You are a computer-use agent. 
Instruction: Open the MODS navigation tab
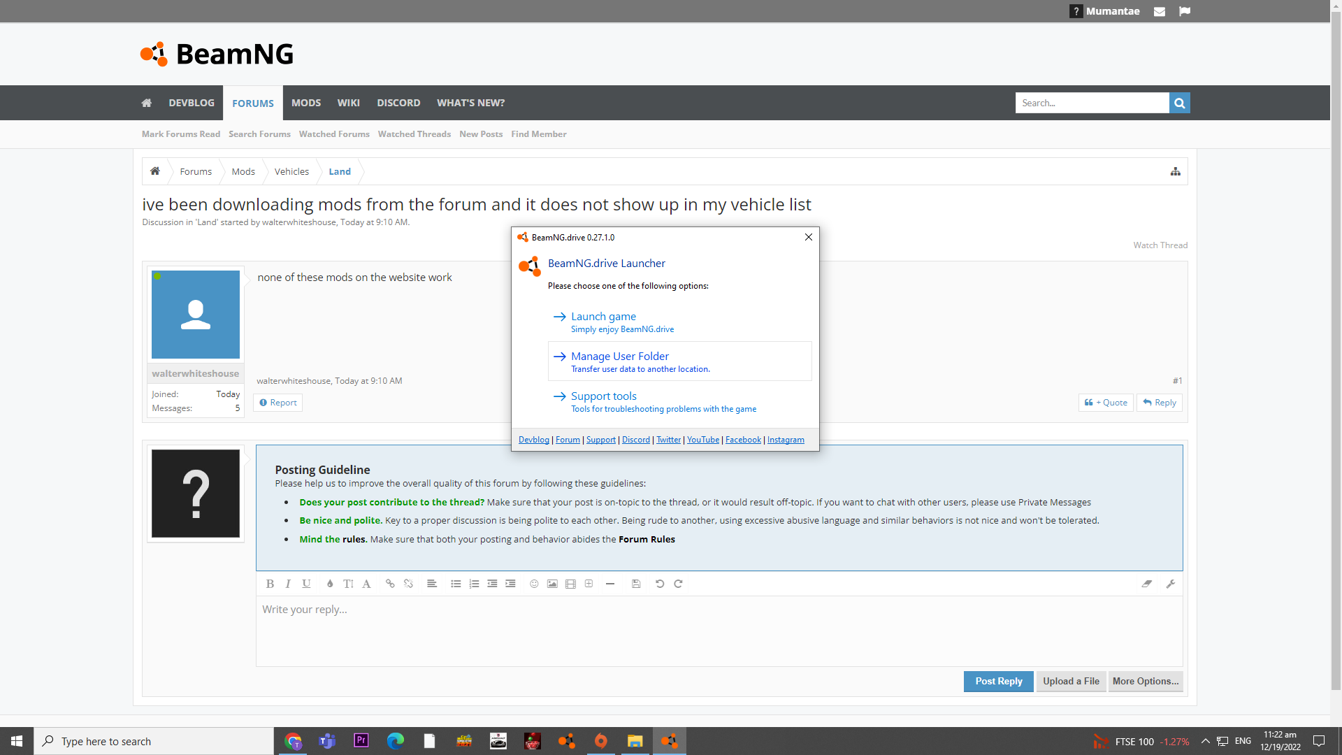point(306,103)
